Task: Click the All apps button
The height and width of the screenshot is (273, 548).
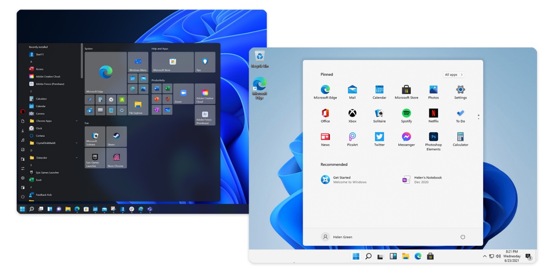Action: pyautogui.click(x=453, y=75)
